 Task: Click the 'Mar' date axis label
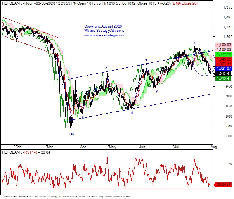coord(50,147)
